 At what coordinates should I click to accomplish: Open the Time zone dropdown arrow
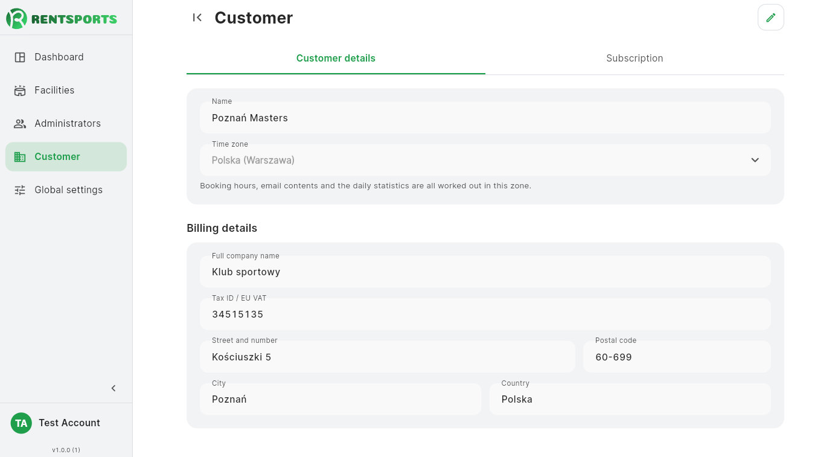click(755, 160)
